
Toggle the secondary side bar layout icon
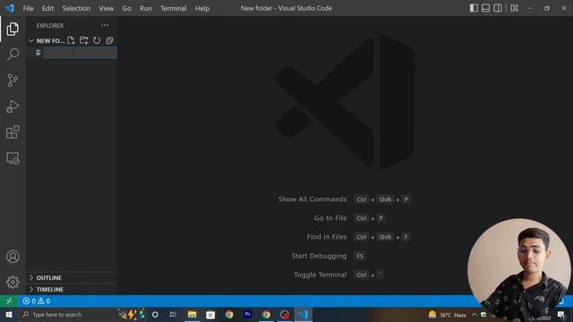tap(498, 8)
